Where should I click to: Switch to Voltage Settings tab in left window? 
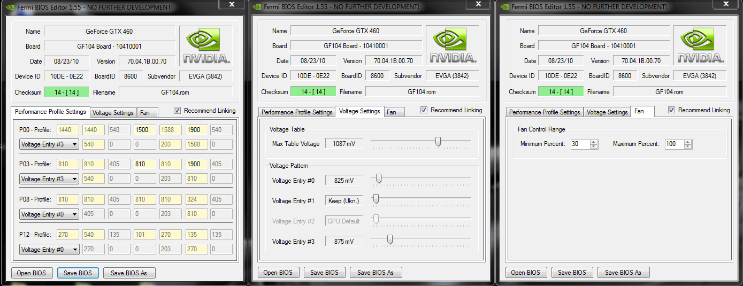pos(113,113)
